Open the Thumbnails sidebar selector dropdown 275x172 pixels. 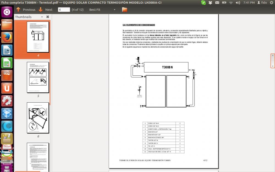tap(42, 17)
